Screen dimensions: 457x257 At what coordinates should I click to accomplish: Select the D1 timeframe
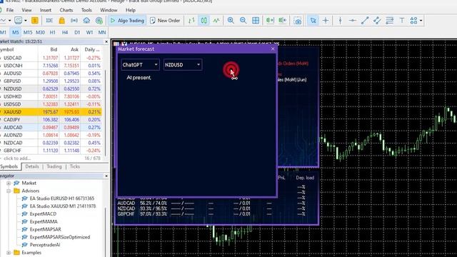click(77, 32)
